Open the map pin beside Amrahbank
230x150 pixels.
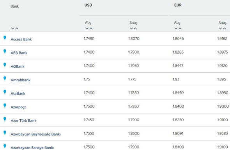tap(5, 78)
